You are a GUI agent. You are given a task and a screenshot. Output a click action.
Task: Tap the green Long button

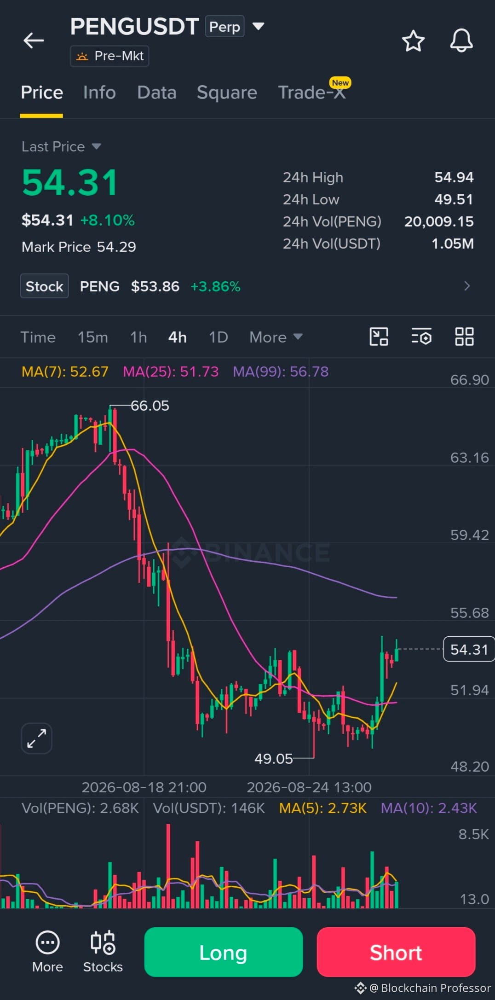(224, 952)
